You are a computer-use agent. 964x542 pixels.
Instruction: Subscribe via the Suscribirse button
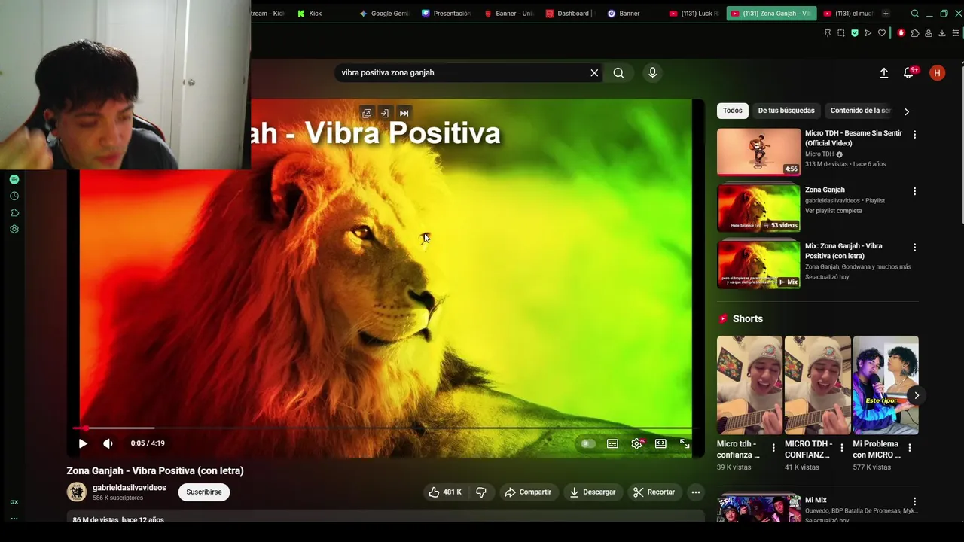(x=204, y=492)
